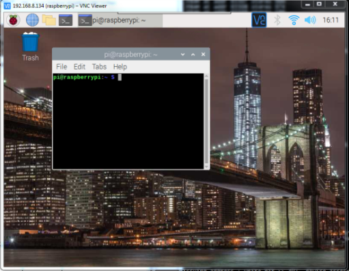
Task: Open the volume control speaker icon
Action: click(310, 20)
